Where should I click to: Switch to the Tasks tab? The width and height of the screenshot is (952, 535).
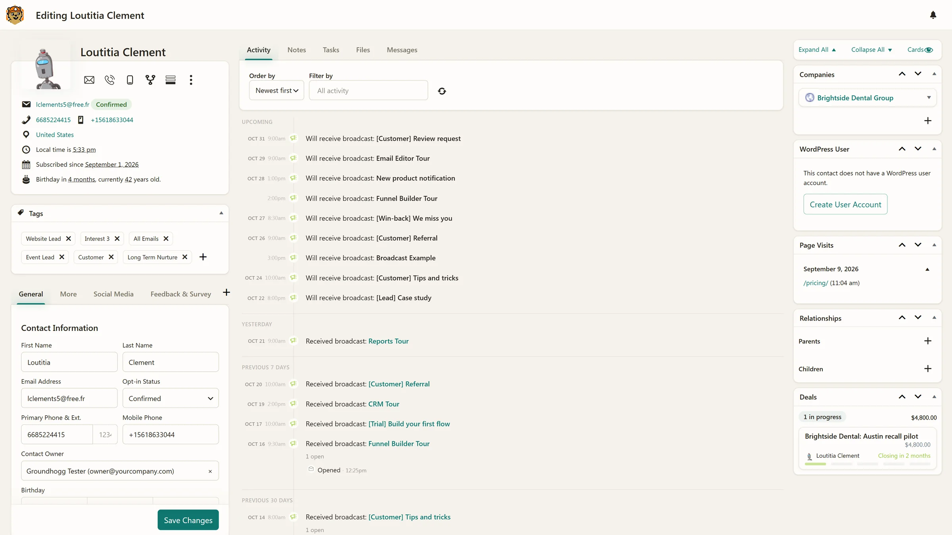coord(331,50)
